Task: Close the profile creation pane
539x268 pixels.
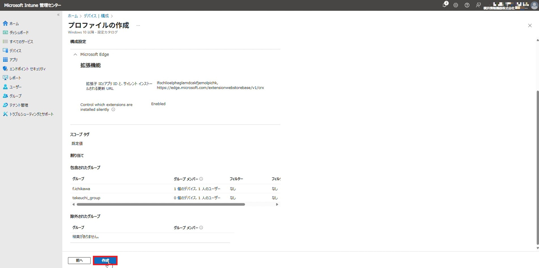Action: pos(530,26)
